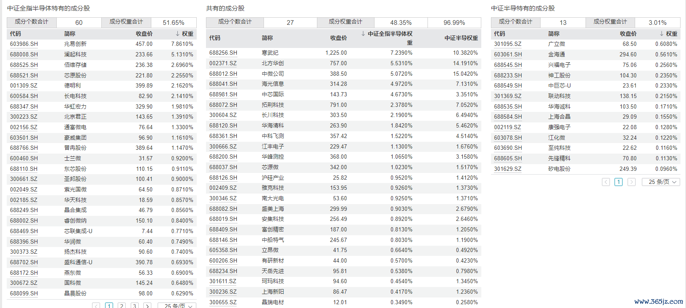Click the 1,225.00 closing price value

(x=336, y=53)
